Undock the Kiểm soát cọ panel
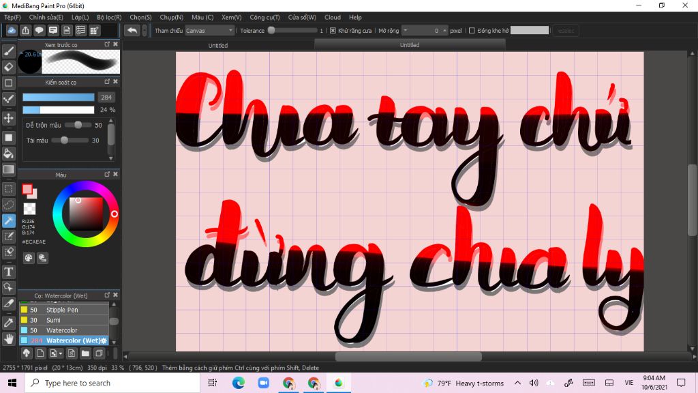The image size is (698, 393). point(107,82)
